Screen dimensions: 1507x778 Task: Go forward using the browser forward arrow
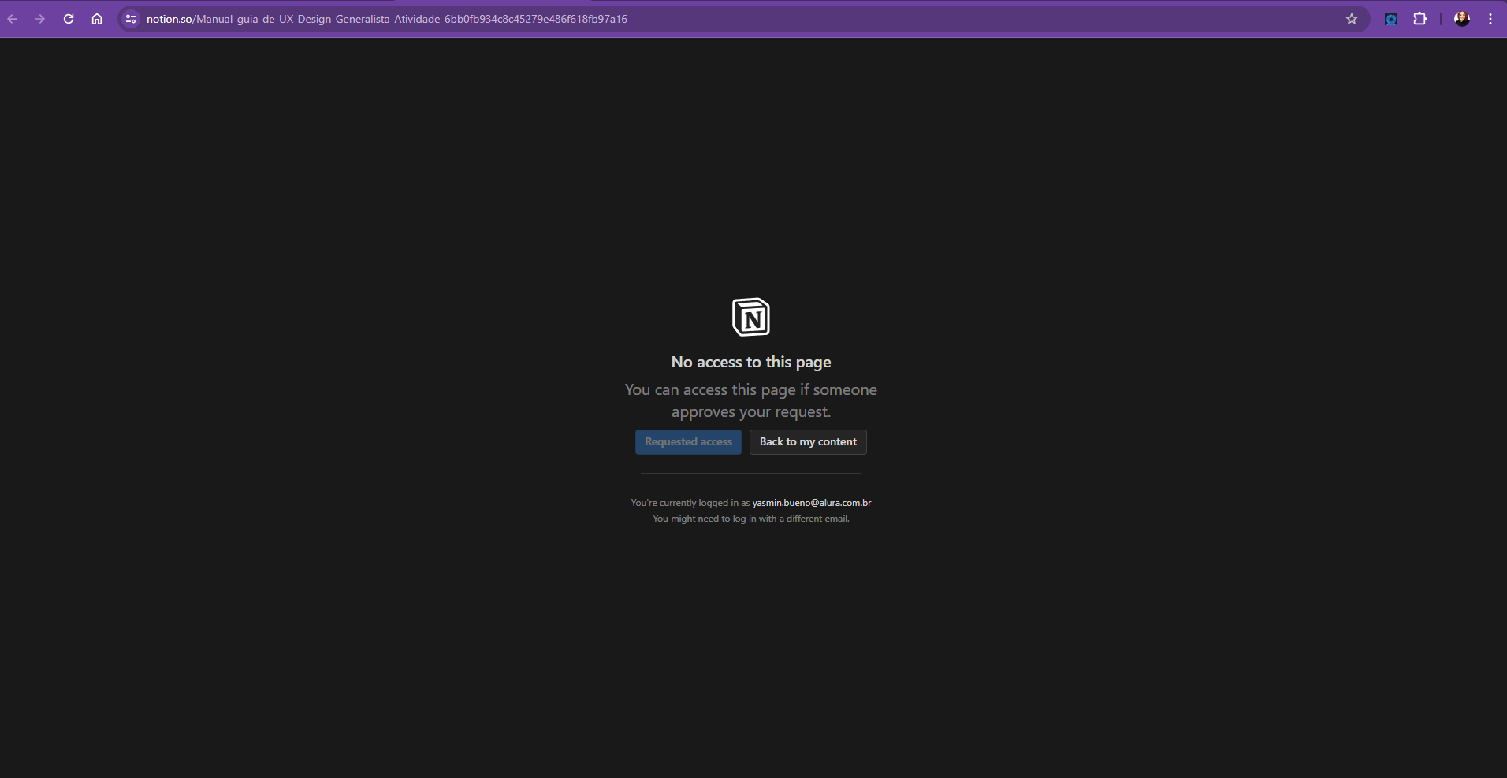40,19
